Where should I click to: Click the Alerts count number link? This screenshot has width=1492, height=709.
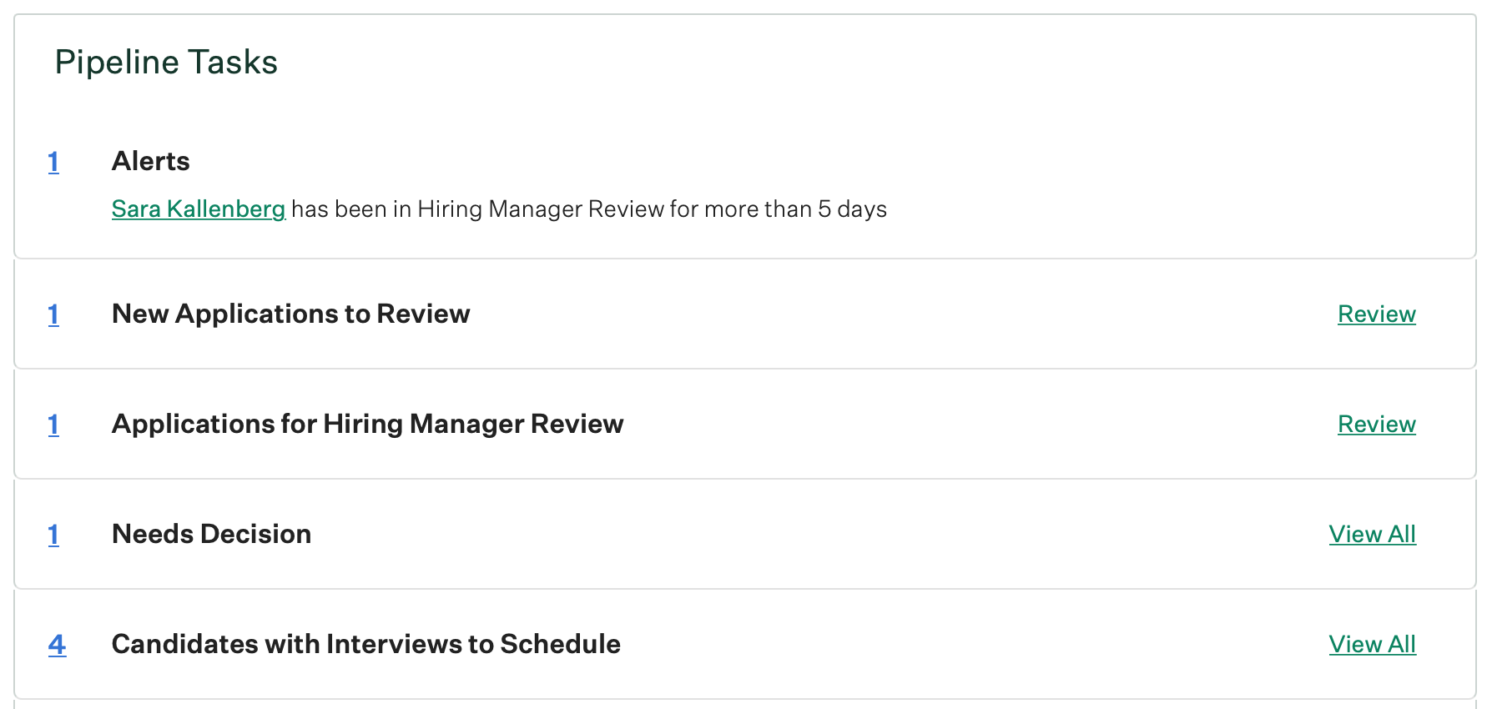[x=53, y=162]
